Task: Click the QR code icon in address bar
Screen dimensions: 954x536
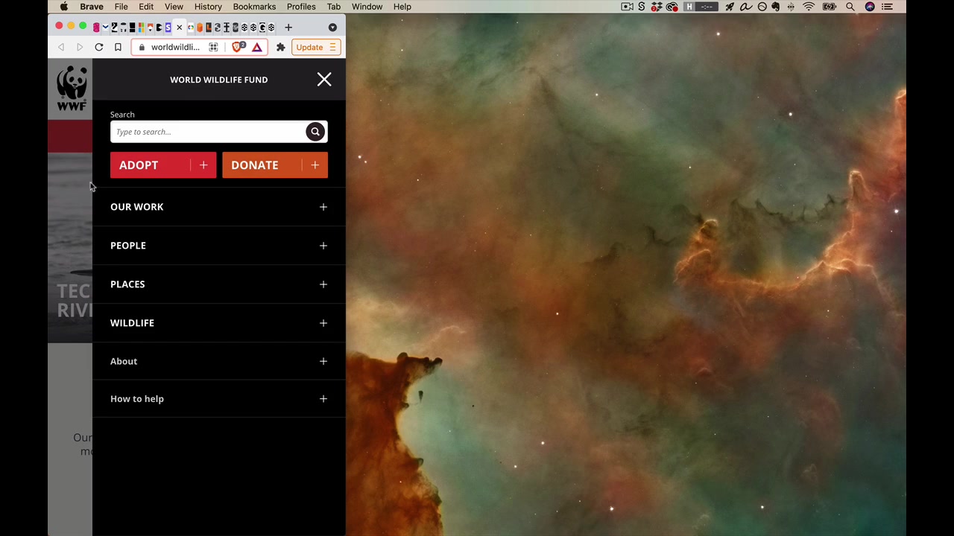Action: click(x=213, y=47)
